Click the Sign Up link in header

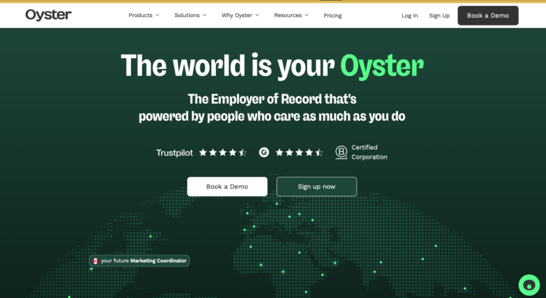point(439,15)
